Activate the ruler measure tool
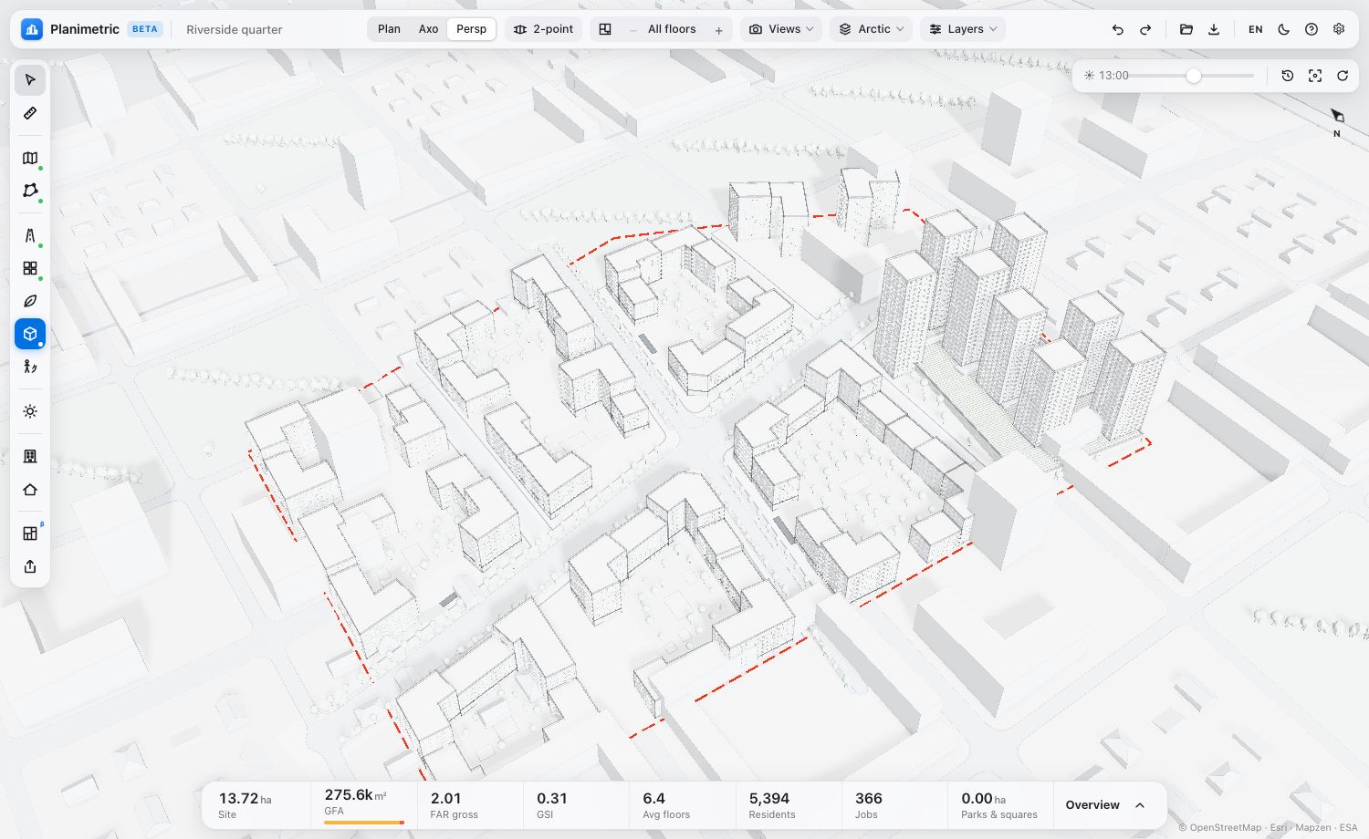The width and height of the screenshot is (1369, 839). point(30,113)
